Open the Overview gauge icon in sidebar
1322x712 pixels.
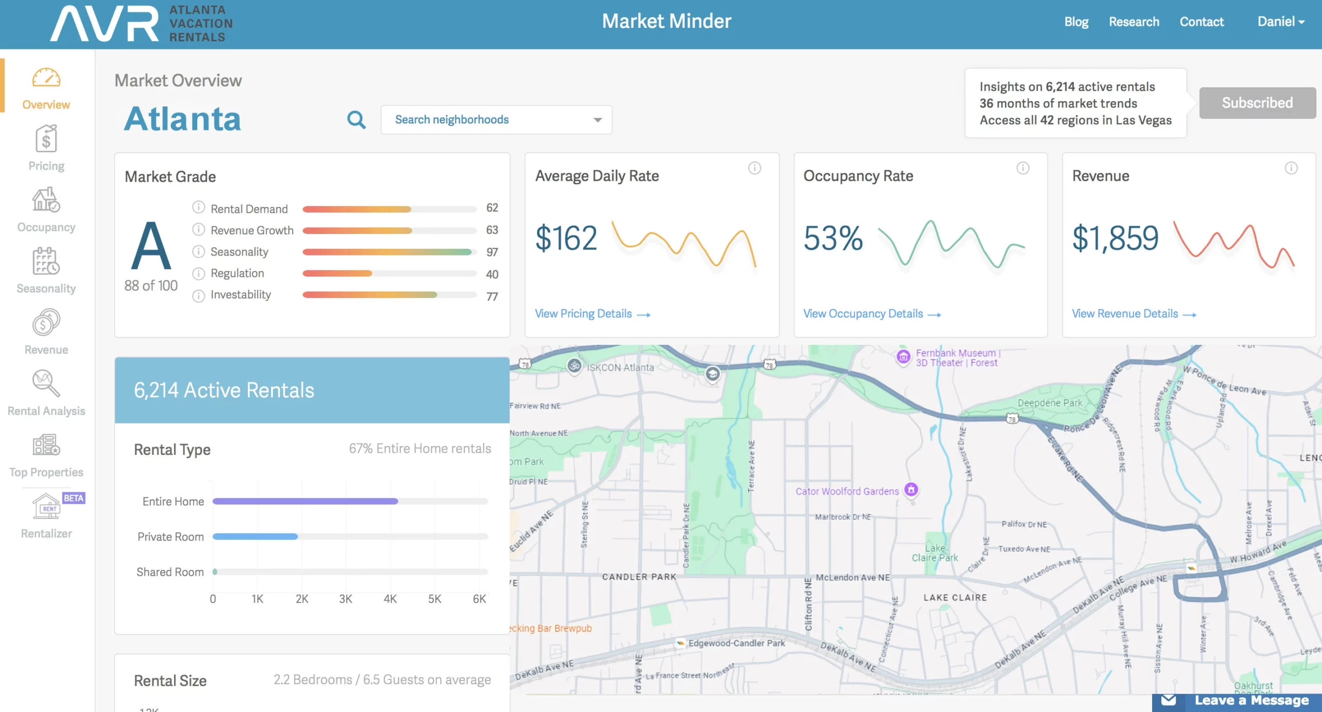pyautogui.click(x=46, y=78)
